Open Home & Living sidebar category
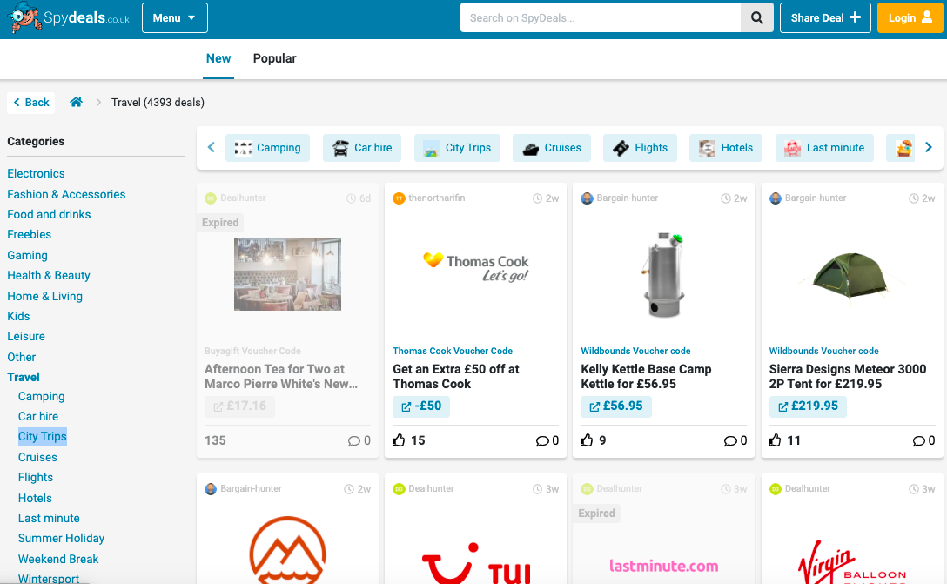This screenshot has width=947, height=584. 44,296
